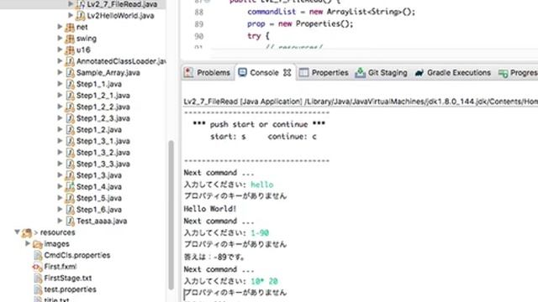The image size is (538, 302).
Task: Click the Step1_4.java file icon
Action: coord(70,186)
